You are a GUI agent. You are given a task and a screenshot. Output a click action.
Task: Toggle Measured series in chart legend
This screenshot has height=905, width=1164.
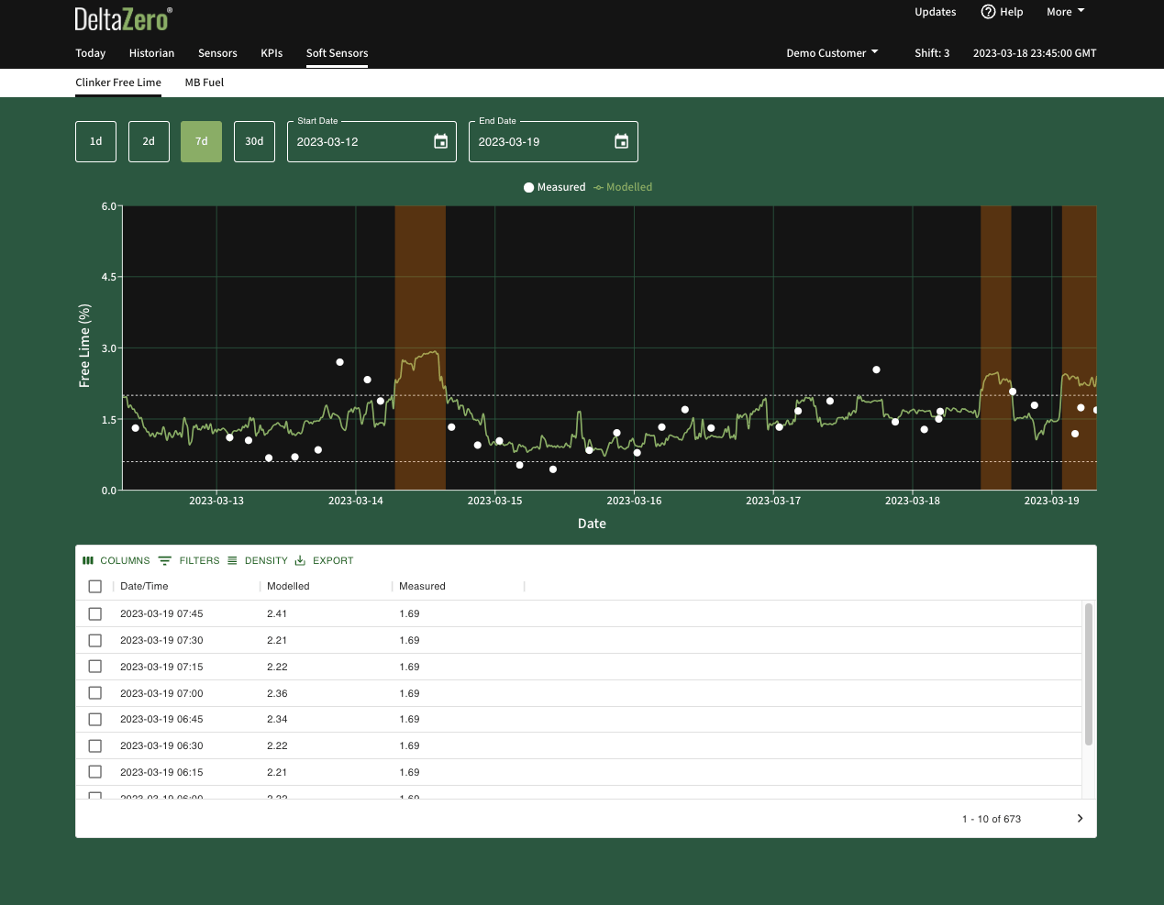(554, 187)
